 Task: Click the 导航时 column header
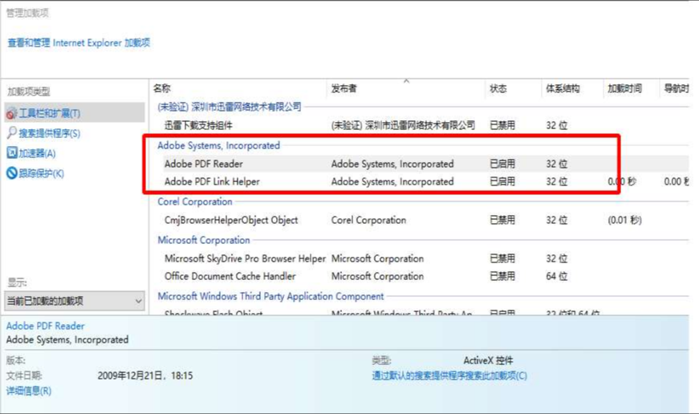coord(677,88)
